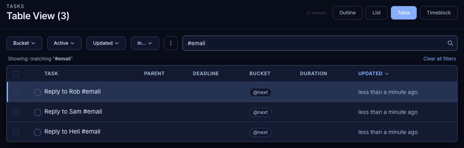This screenshot has height=148, width=464.
Task: Switch to the Timeblock view tab
Action: pyautogui.click(x=438, y=13)
